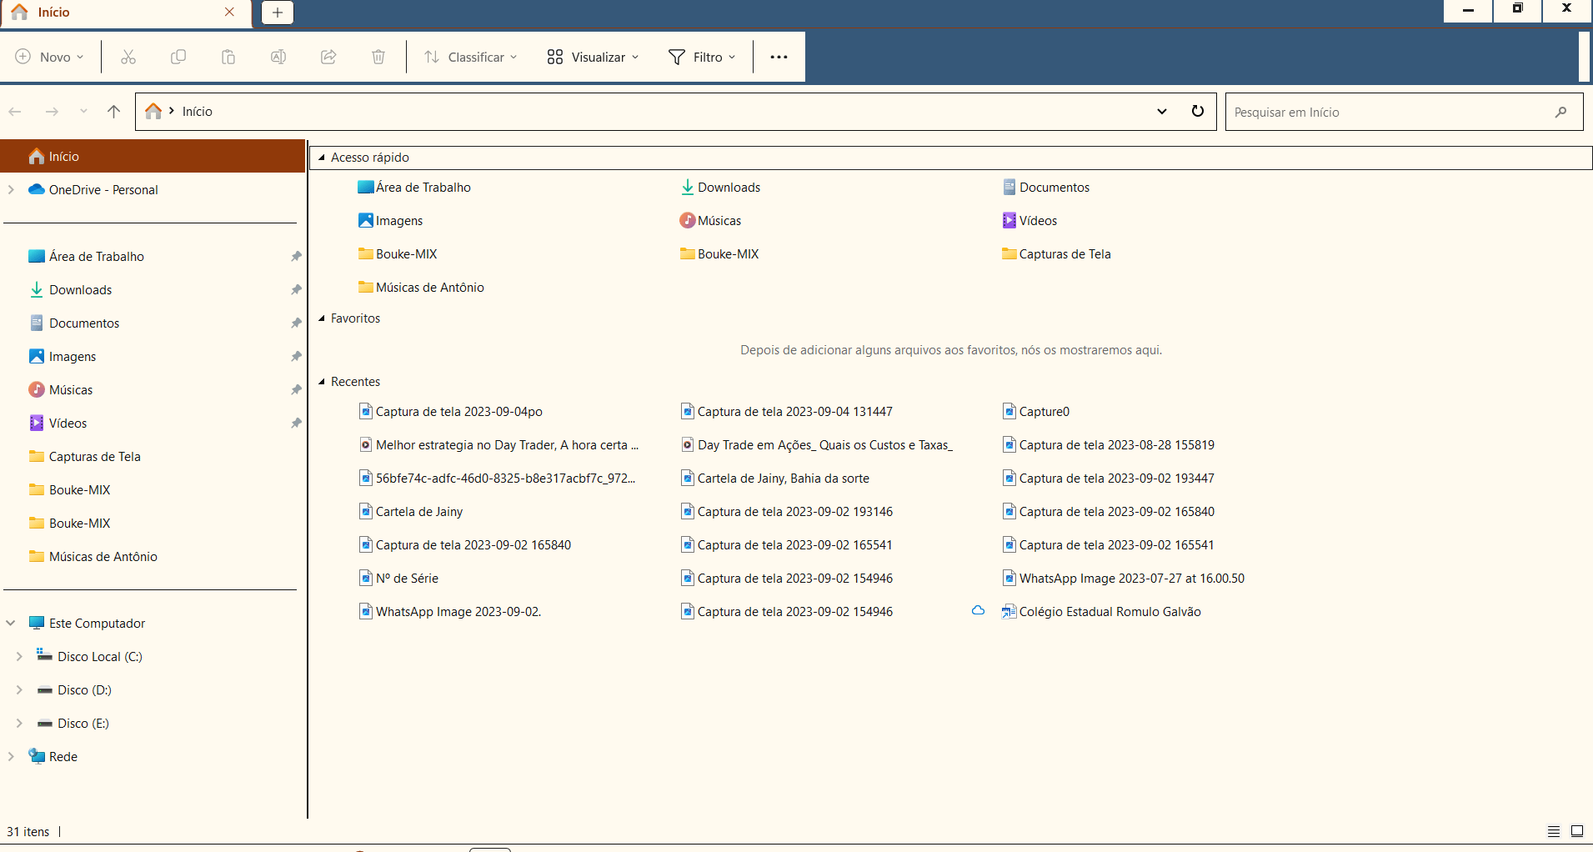Collapse the Favoritos section

coord(322,318)
